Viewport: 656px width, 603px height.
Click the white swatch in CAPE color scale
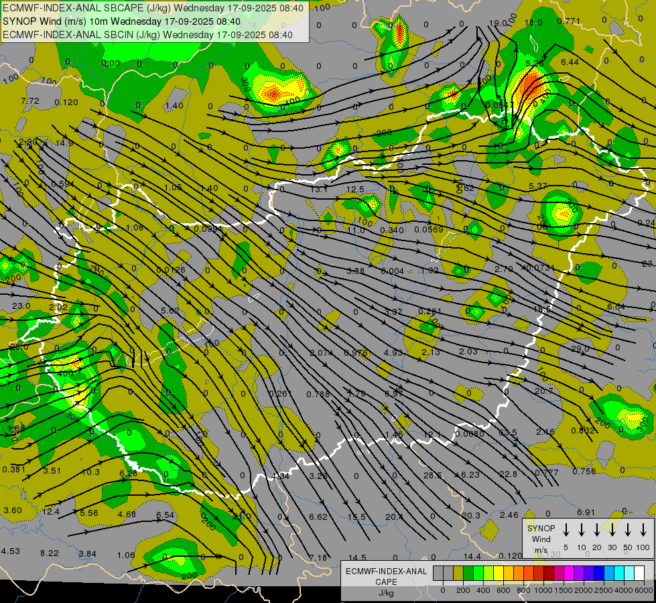[x=639, y=573]
